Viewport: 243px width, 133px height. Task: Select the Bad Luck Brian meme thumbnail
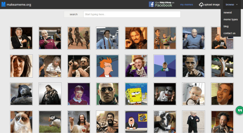coord(79,94)
